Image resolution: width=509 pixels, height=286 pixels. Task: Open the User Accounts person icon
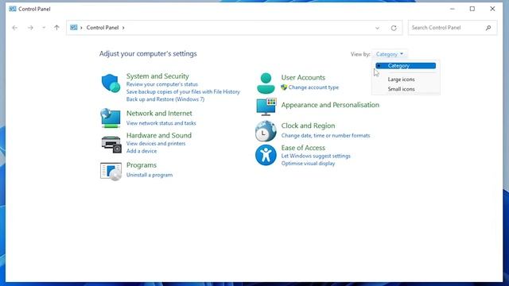(x=266, y=83)
